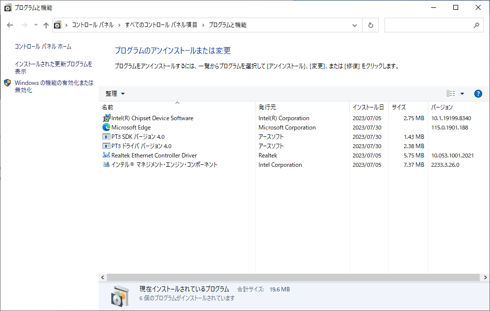
Task: Open the 整理 dropdown menu
Action: point(115,94)
